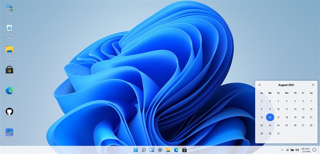Pick date 4 in the calendar
The image size is (320, 154).
286,101
